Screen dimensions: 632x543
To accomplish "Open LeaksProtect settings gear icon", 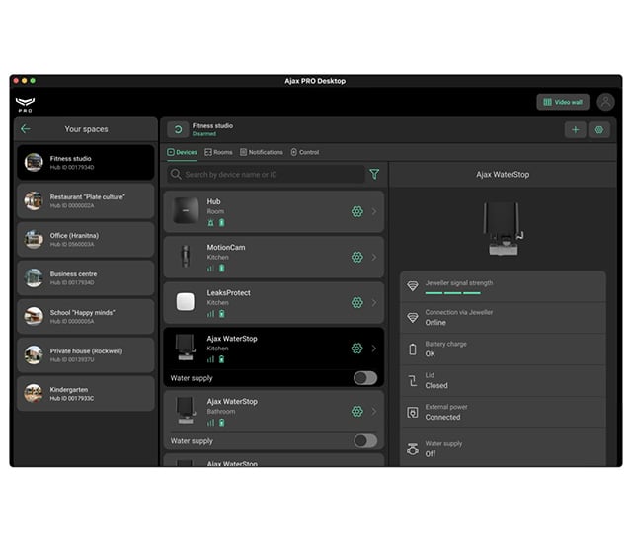I will coord(357,302).
